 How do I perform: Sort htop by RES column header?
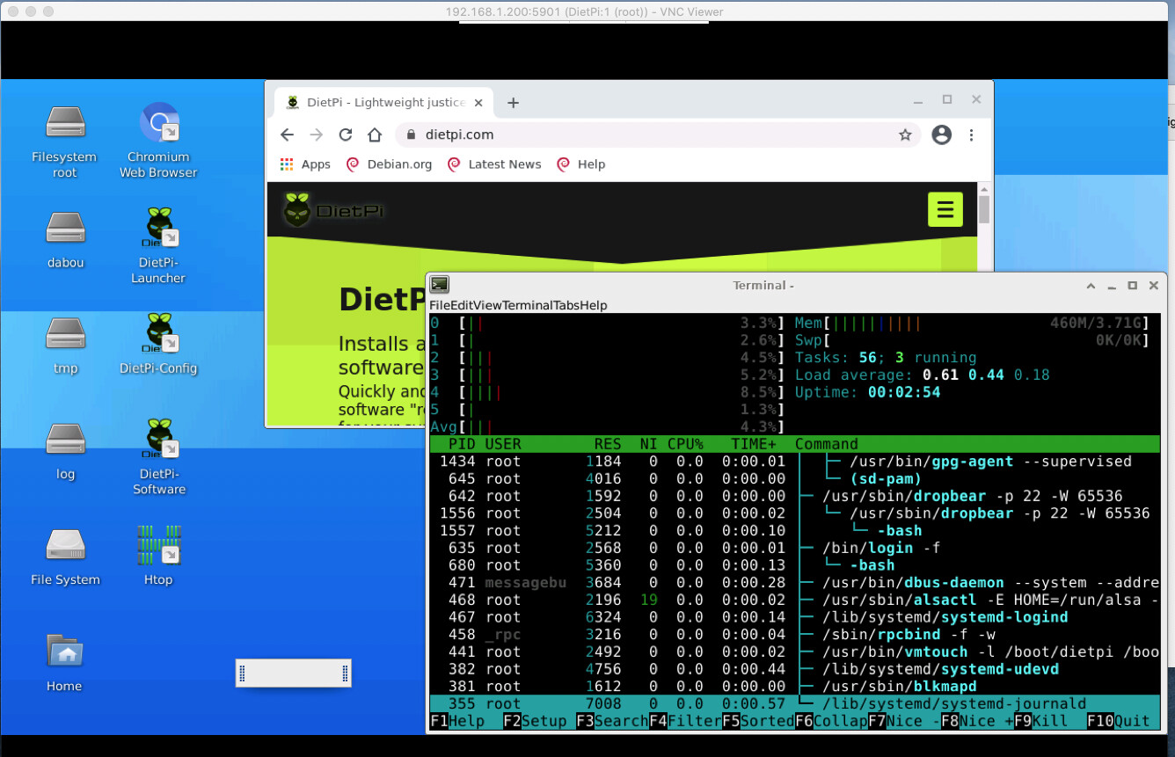(x=608, y=444)
